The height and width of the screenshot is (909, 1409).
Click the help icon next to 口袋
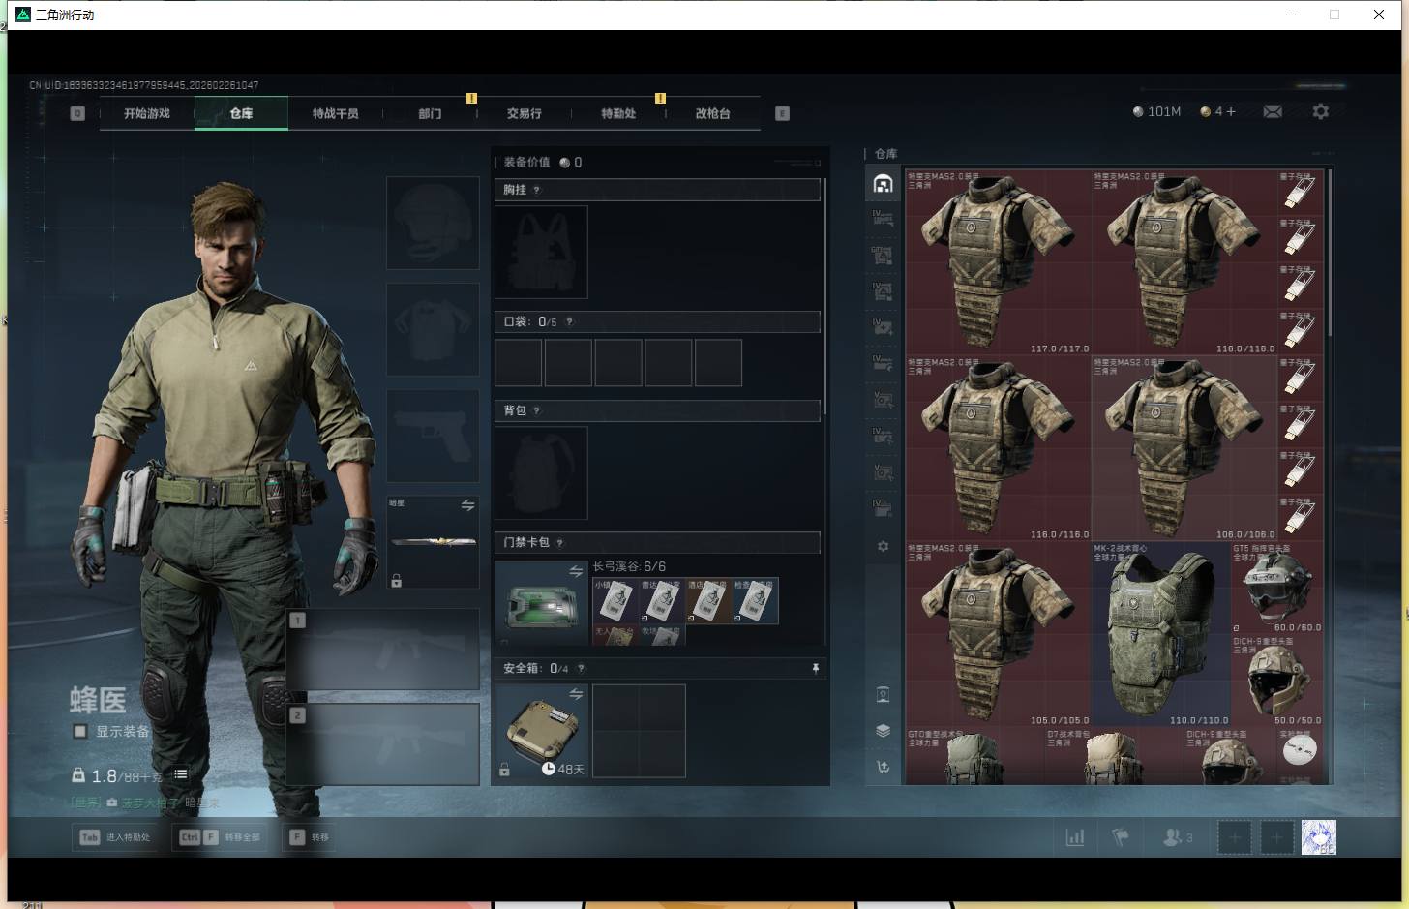569,321
